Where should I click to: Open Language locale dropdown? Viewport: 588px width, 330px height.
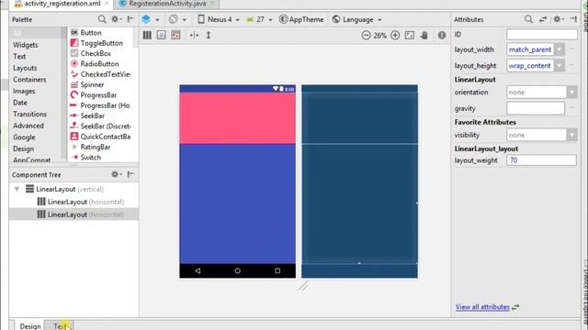(357, 19)
